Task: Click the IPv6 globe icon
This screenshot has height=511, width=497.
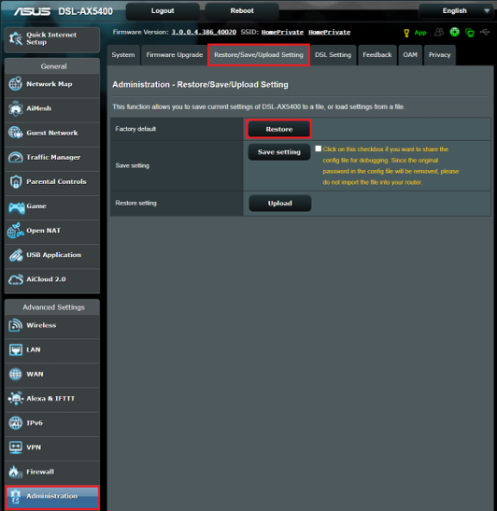Action: 15,422
